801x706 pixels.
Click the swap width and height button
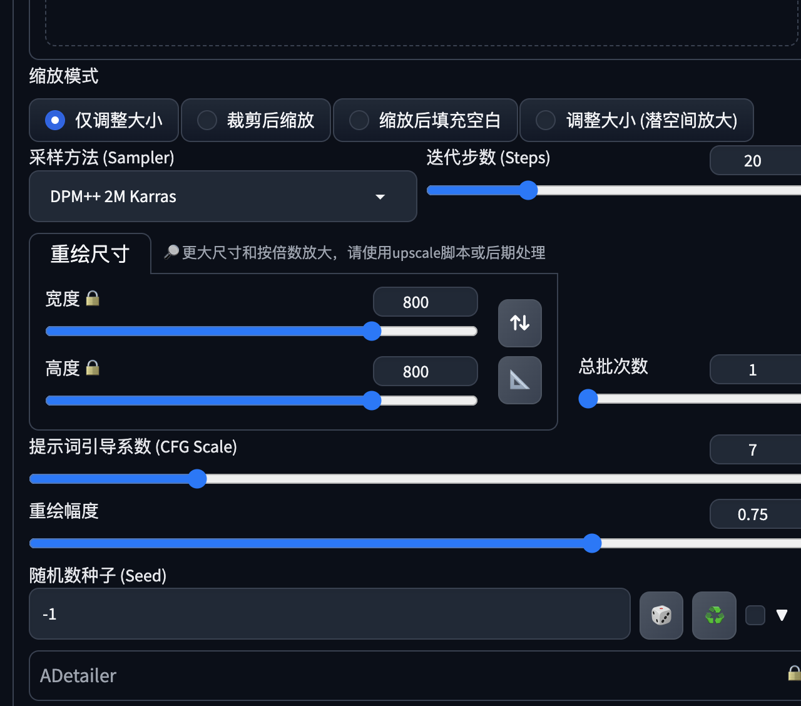519,323
